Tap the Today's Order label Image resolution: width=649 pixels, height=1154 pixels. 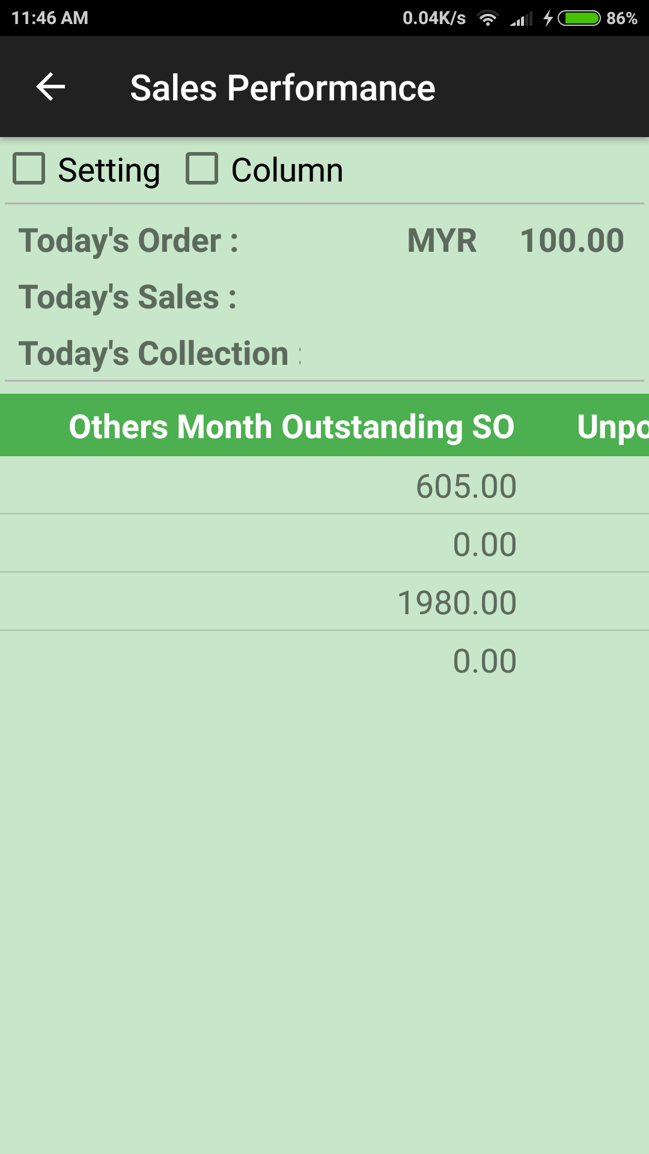(x=129, y=241)
